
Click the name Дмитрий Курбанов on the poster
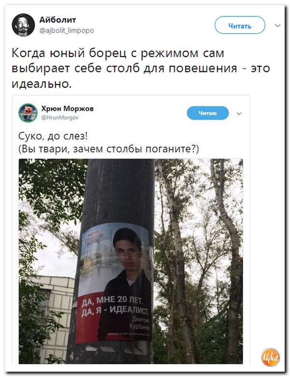click(139, 322)
